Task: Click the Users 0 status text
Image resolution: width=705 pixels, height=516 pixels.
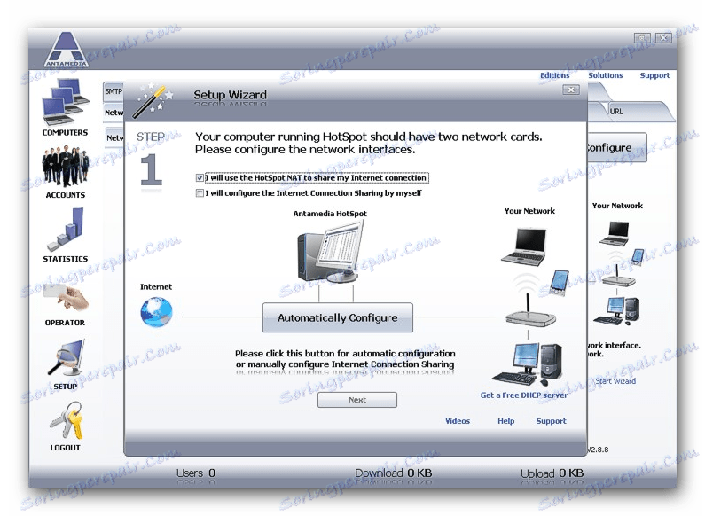Action: point(196,473)
